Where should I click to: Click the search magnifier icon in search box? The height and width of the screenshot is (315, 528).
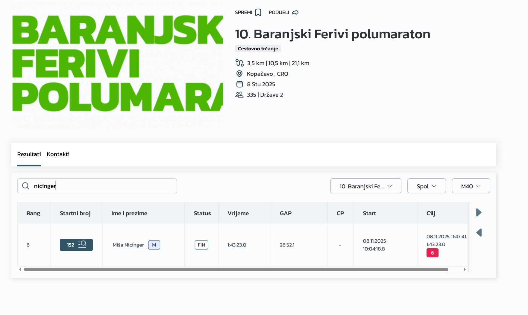[26, 186]
